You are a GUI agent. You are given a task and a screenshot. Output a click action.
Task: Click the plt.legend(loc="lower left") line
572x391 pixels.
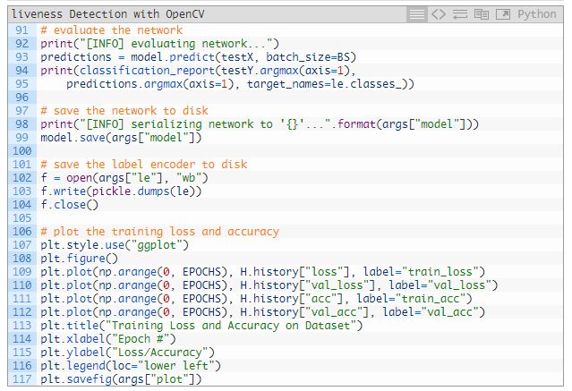(131, 365)
